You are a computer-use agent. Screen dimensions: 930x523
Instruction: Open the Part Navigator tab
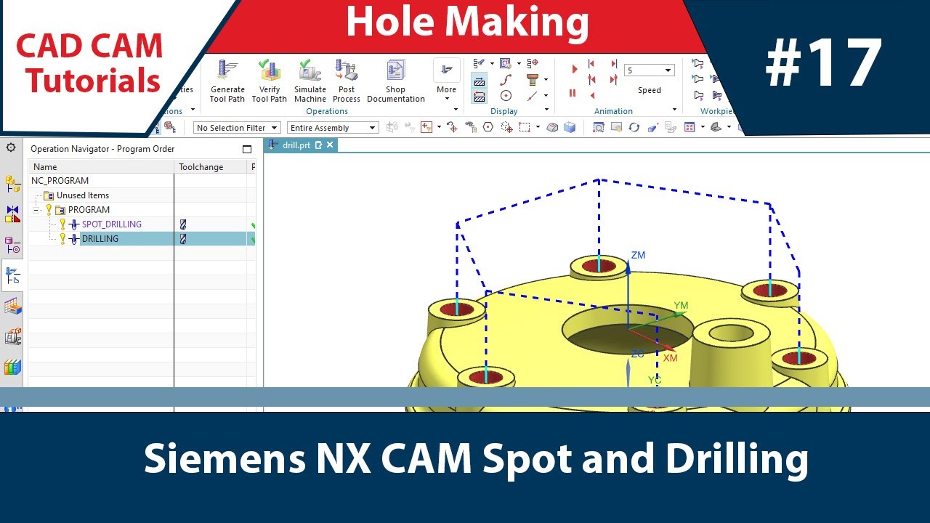[x=12, y=245]
